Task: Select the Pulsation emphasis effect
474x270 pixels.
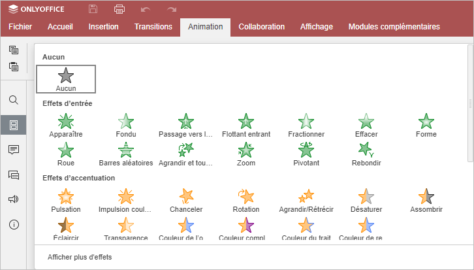Action: click(66, 201)
